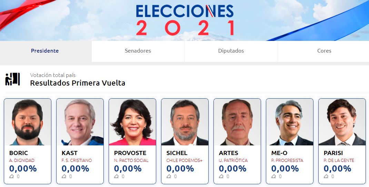Select the Presidente tab
Viewport: 369px width, 187px height.
pyautogui.click(x=45, y=51)
